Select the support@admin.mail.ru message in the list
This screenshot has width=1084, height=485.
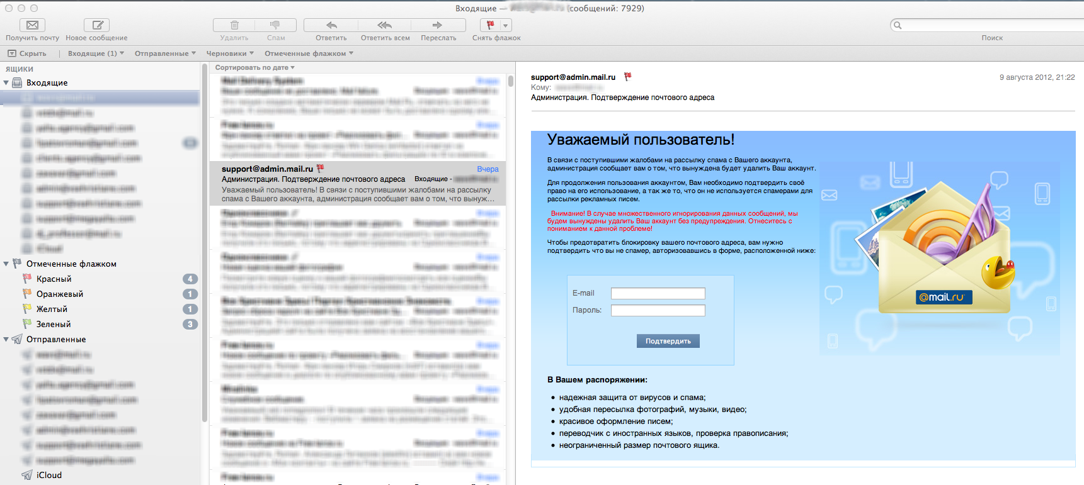tap(358, 183)
